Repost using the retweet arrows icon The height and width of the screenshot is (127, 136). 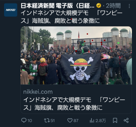point(47,120)
